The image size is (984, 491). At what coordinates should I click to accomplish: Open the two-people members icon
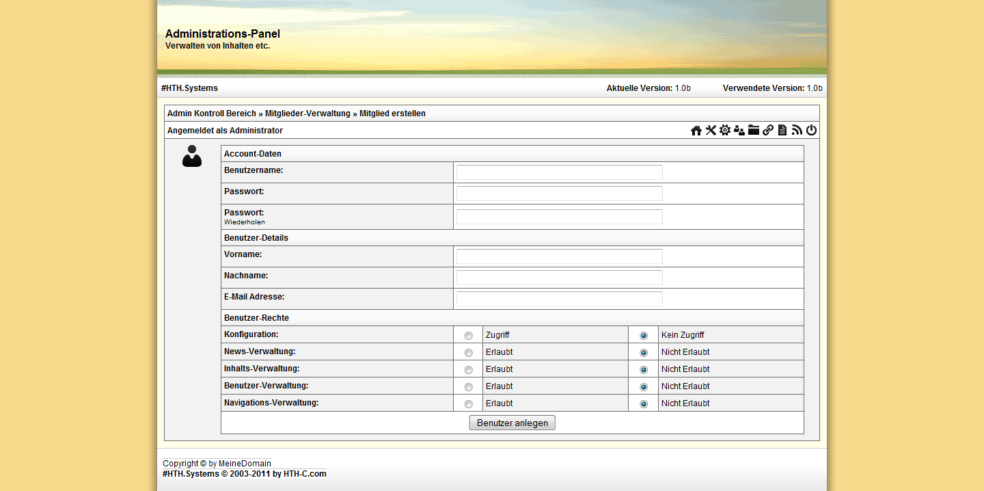point(739,131)
